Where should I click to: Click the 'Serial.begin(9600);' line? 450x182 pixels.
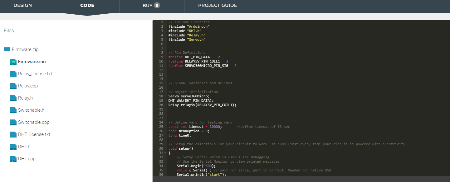(196, 166)
